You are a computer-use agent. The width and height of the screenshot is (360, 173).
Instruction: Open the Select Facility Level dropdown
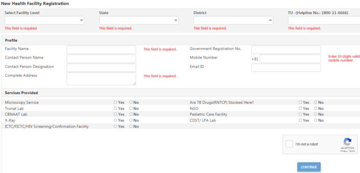tap(45, 21)
